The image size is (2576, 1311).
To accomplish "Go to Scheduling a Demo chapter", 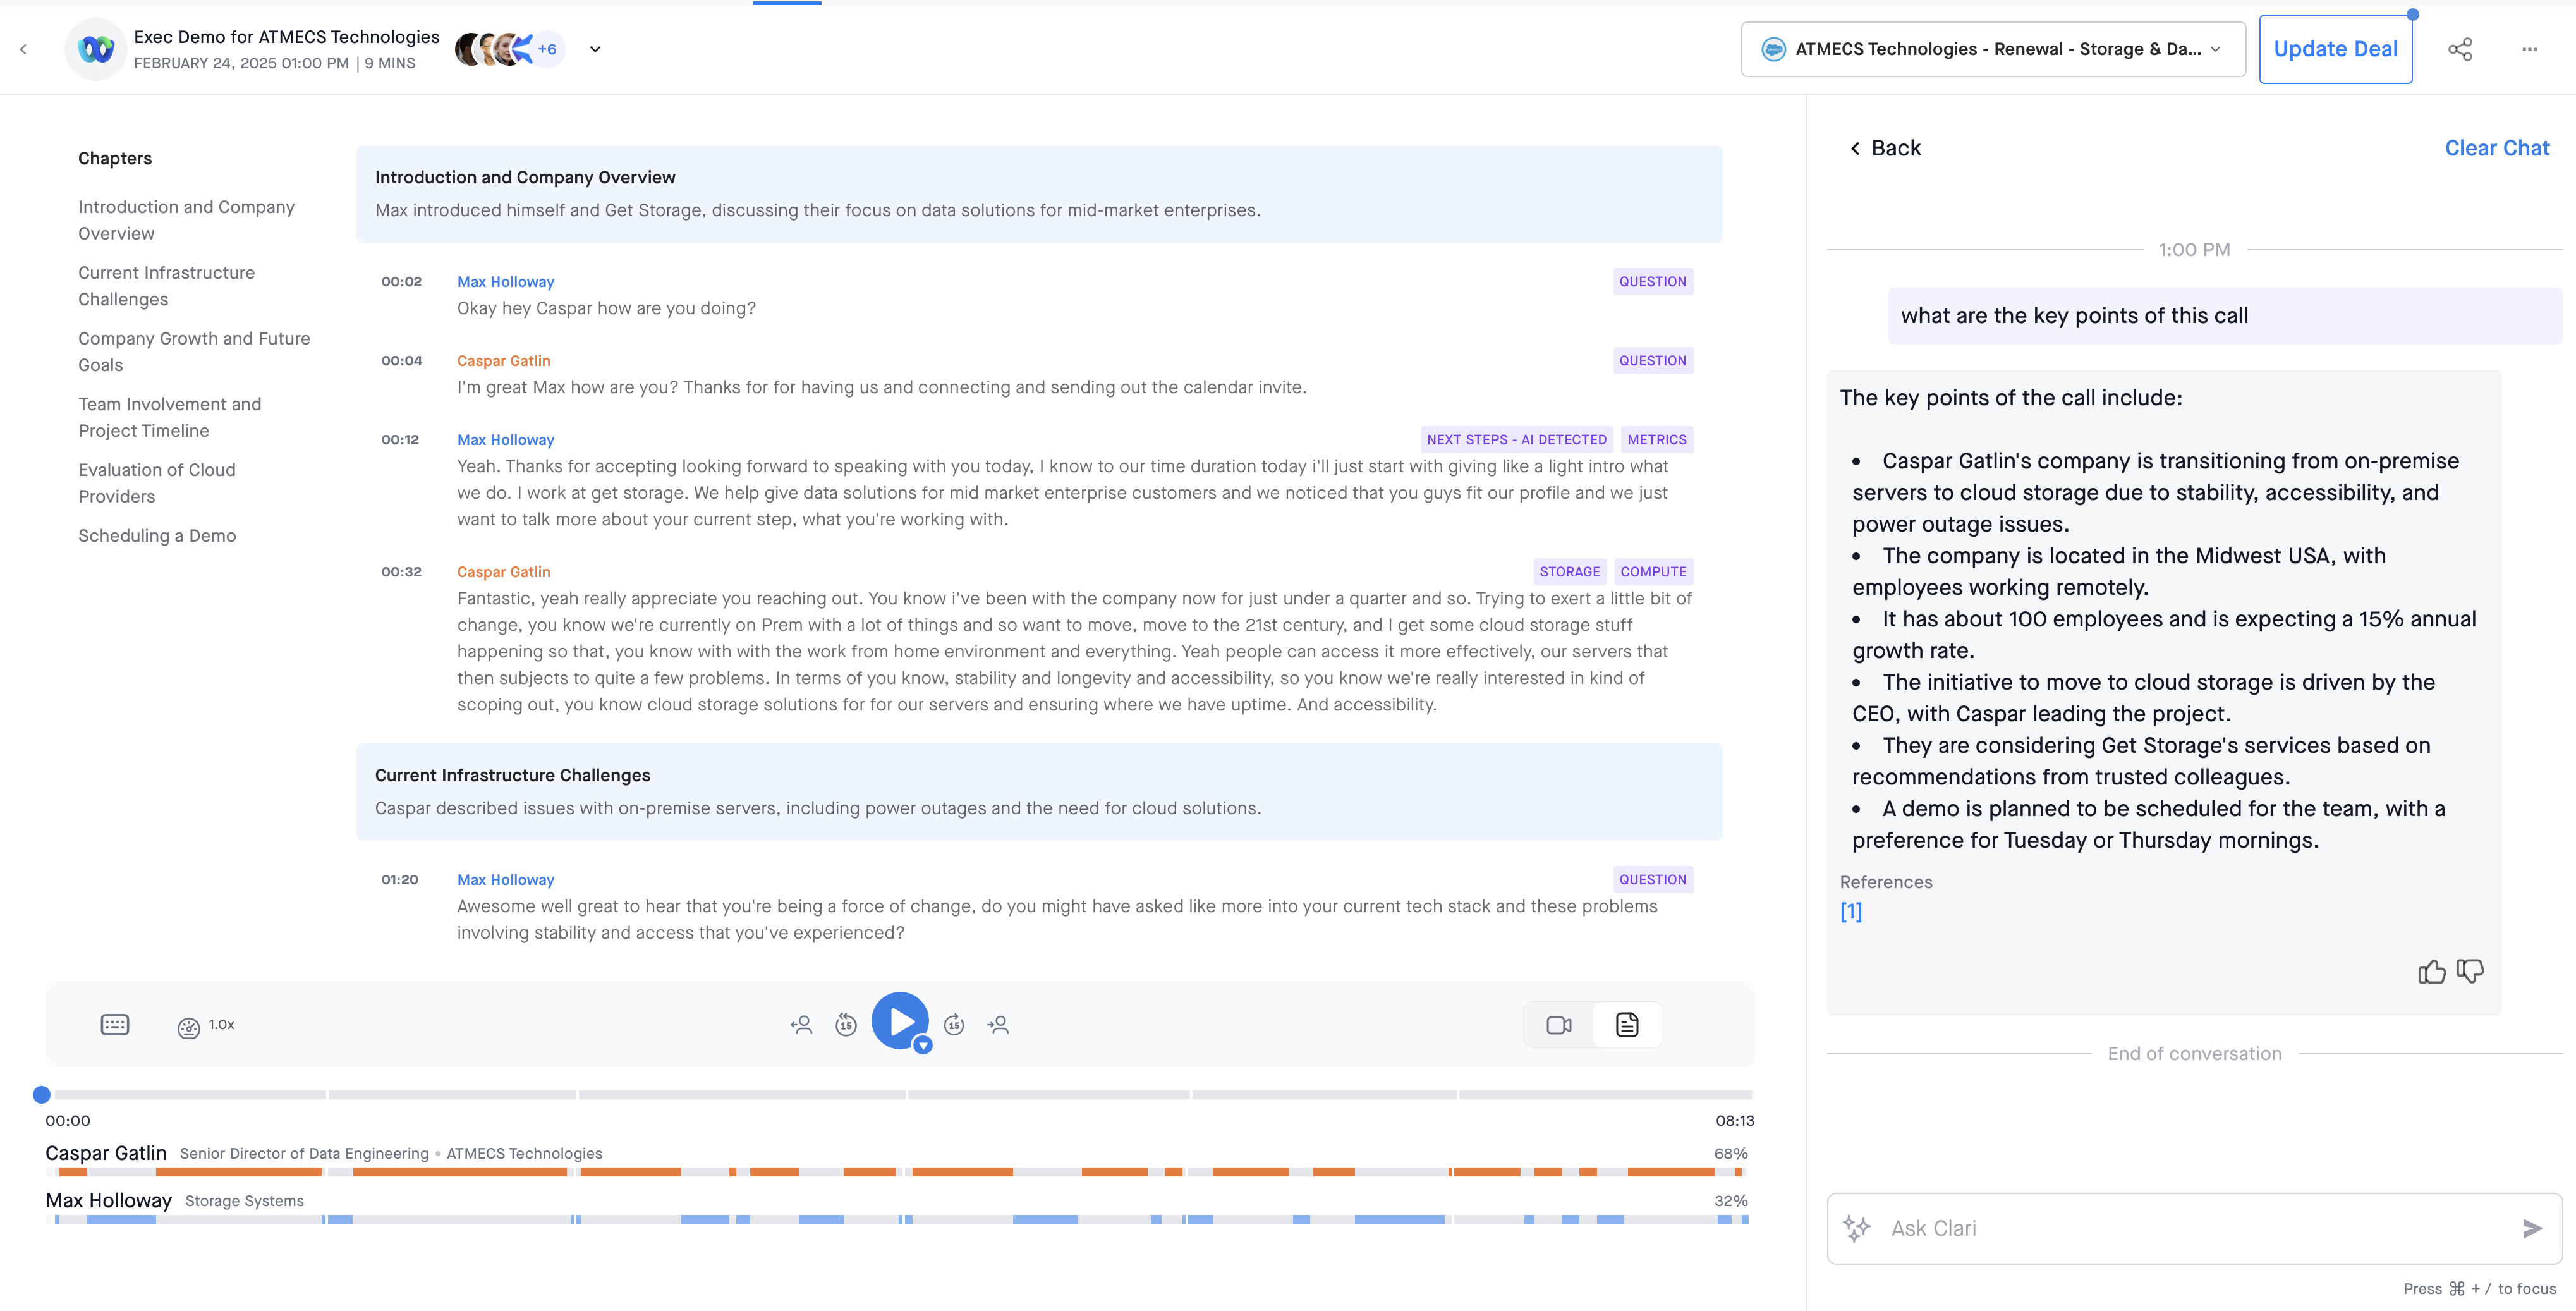I will pos(157,535).
